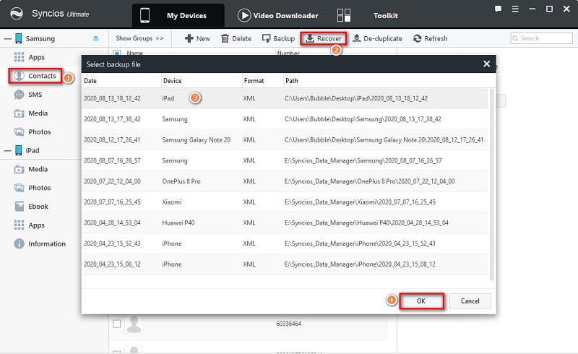The width and height of the screenshot is (578, 354).
Task: Click avatar of contact 60336464
Action: pos(134,324)
